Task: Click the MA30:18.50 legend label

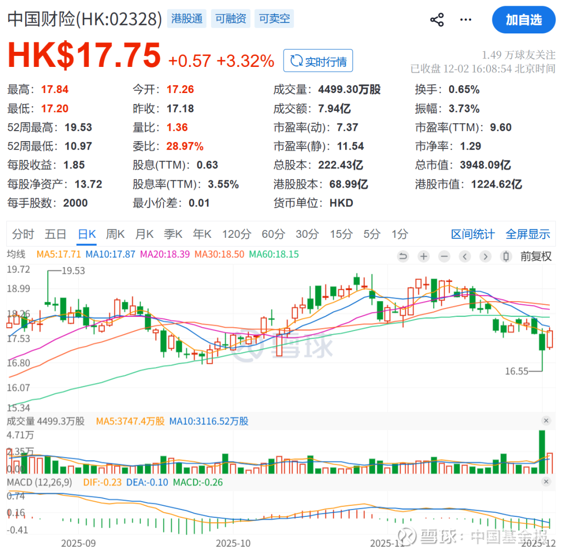Action: tap(219, 254)
